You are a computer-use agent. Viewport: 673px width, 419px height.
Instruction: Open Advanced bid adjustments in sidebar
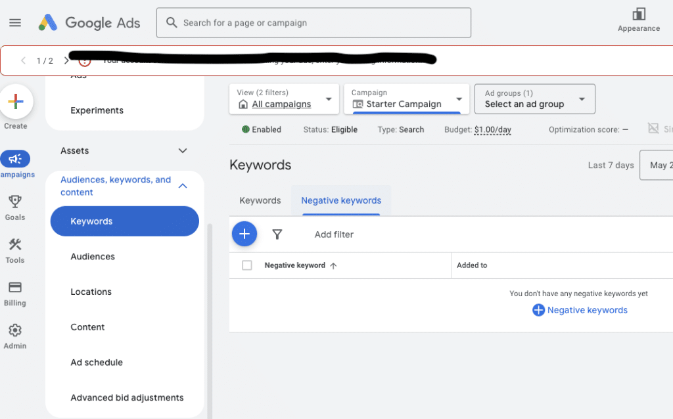pyautogui.click(x=127, y=397)
